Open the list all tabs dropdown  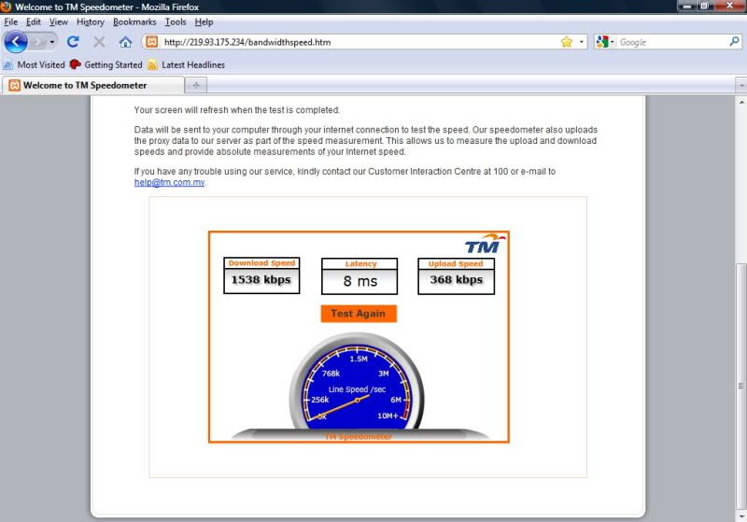point(740,85)
